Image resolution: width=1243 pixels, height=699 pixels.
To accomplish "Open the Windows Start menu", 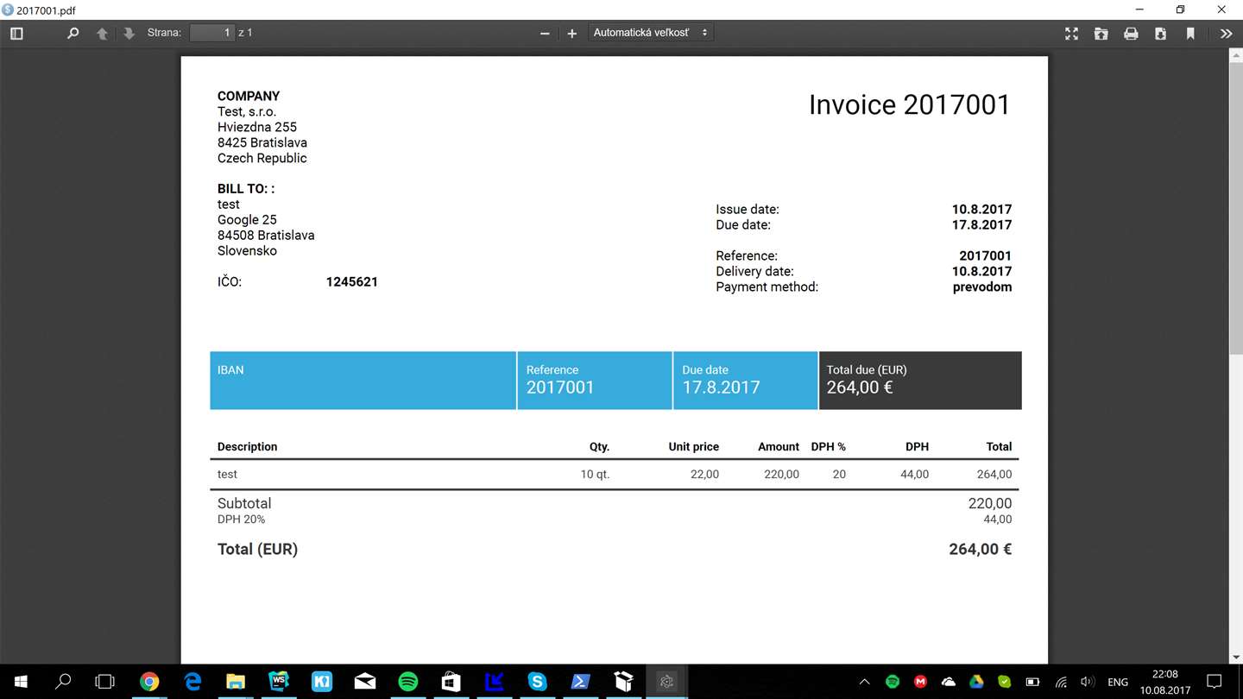I will coord(21,682).
